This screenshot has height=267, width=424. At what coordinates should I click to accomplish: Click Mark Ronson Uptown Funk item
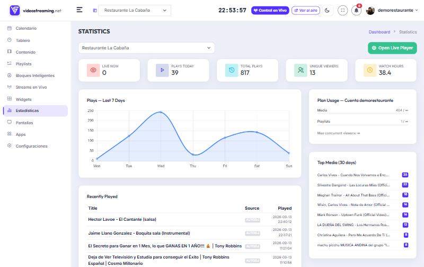coord(363,215)
